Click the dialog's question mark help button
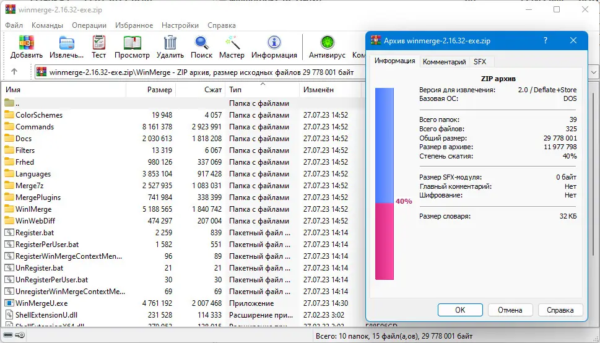Screen dimensions: 600x343 pos(546,41)
